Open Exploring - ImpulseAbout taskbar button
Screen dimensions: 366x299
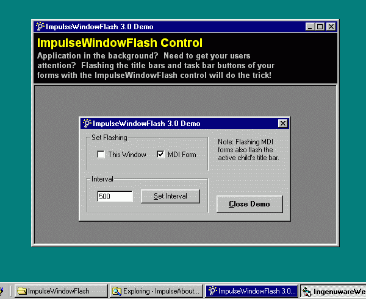coord(156,291)
